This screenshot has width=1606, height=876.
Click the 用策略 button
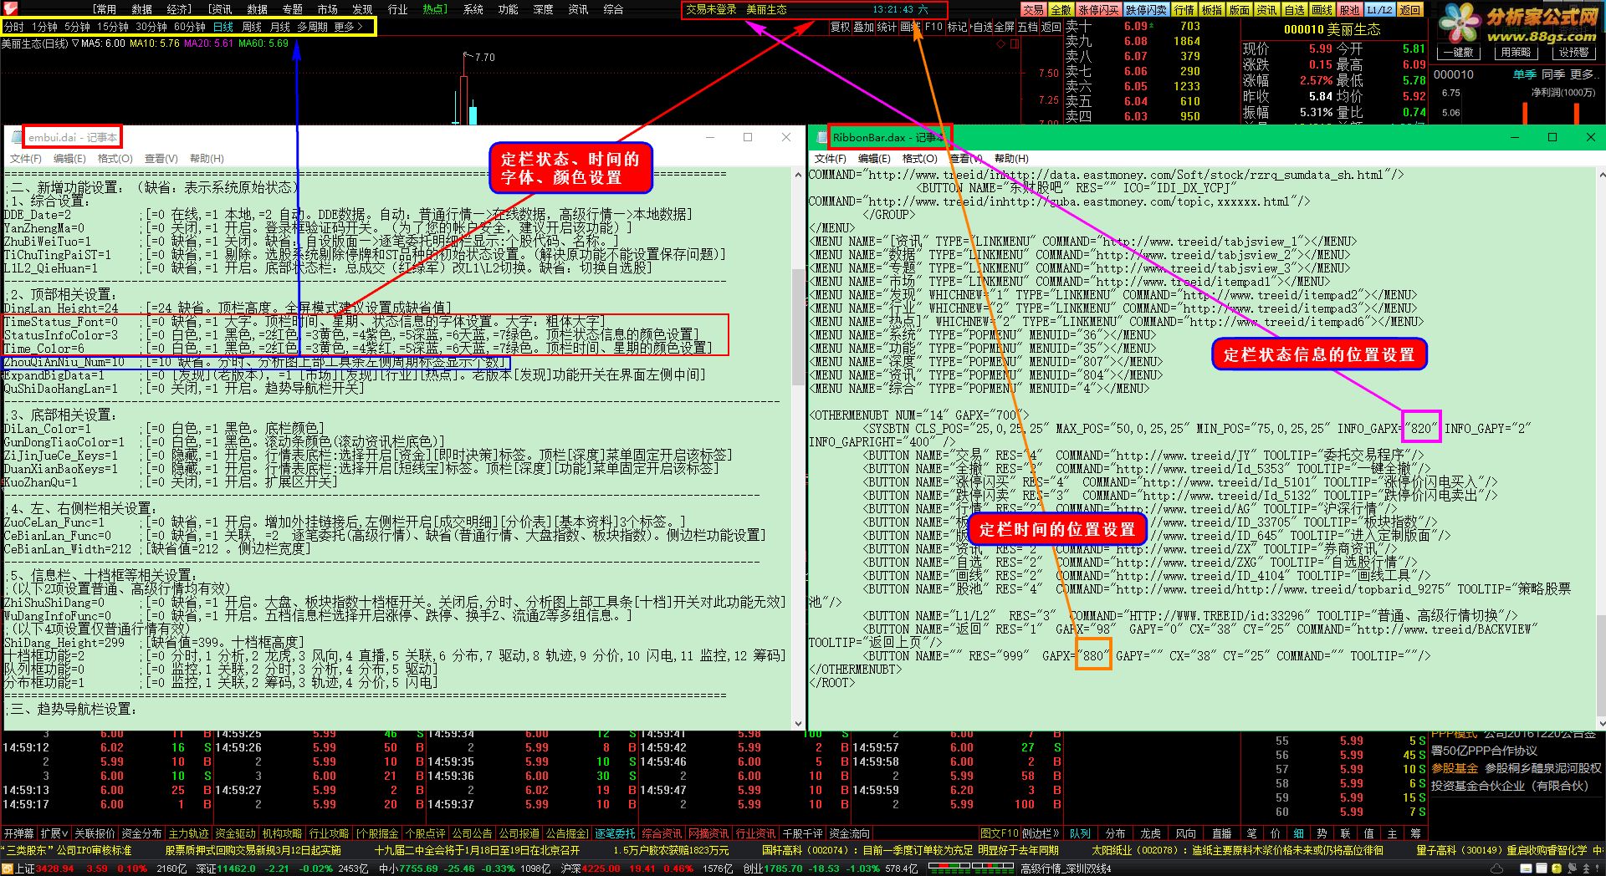coord(1516,52)
